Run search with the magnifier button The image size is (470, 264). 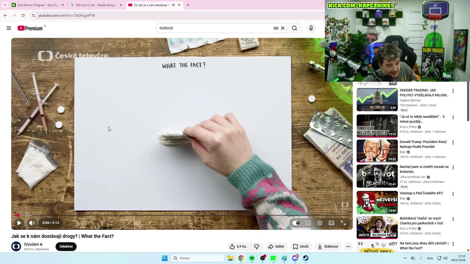[294, 28]
